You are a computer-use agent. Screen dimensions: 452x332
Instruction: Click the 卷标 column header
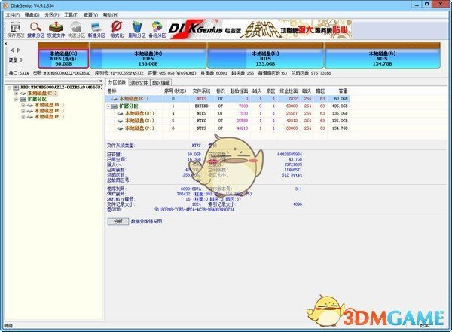(111, 91)
